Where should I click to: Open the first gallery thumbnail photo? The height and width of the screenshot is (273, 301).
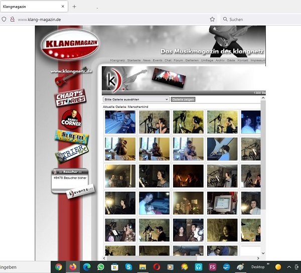(120, 122)
